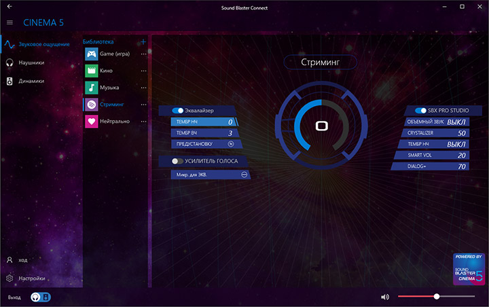Viewport: 489px width, 307px height.
Task: Open the Звуковое ощущение section
Action: point(44,44)
